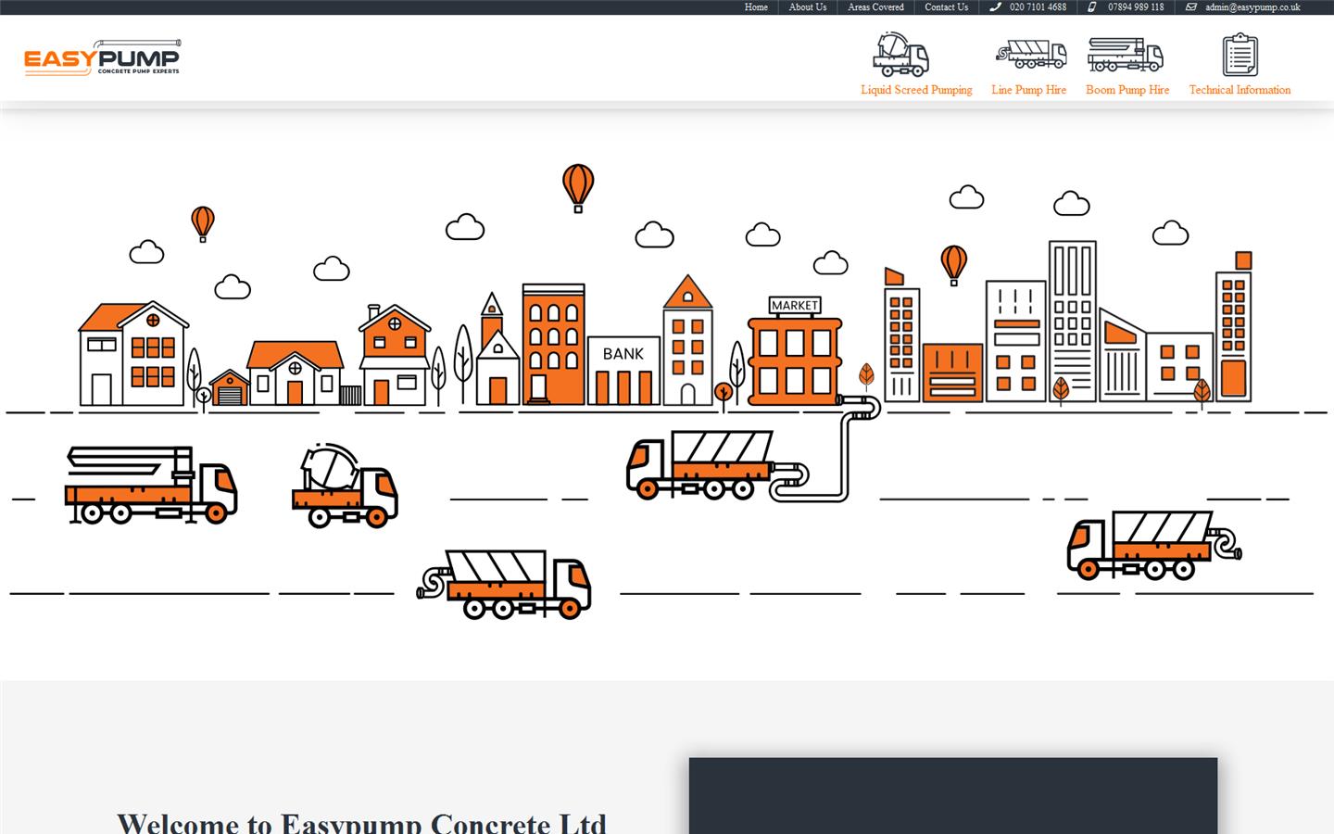Click the dark panel below the city illustration
Image resolution: width=1334 pixels, height=834 pixels.
(953, 795)
